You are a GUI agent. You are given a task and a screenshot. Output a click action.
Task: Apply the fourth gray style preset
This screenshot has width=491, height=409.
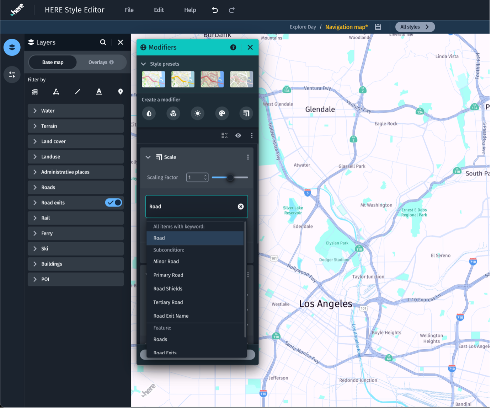(x=241, y=80)
